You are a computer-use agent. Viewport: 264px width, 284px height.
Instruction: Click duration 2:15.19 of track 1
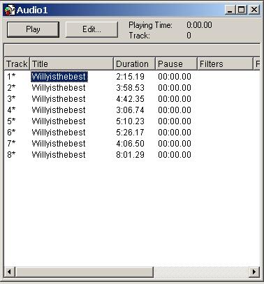(130, 77)
